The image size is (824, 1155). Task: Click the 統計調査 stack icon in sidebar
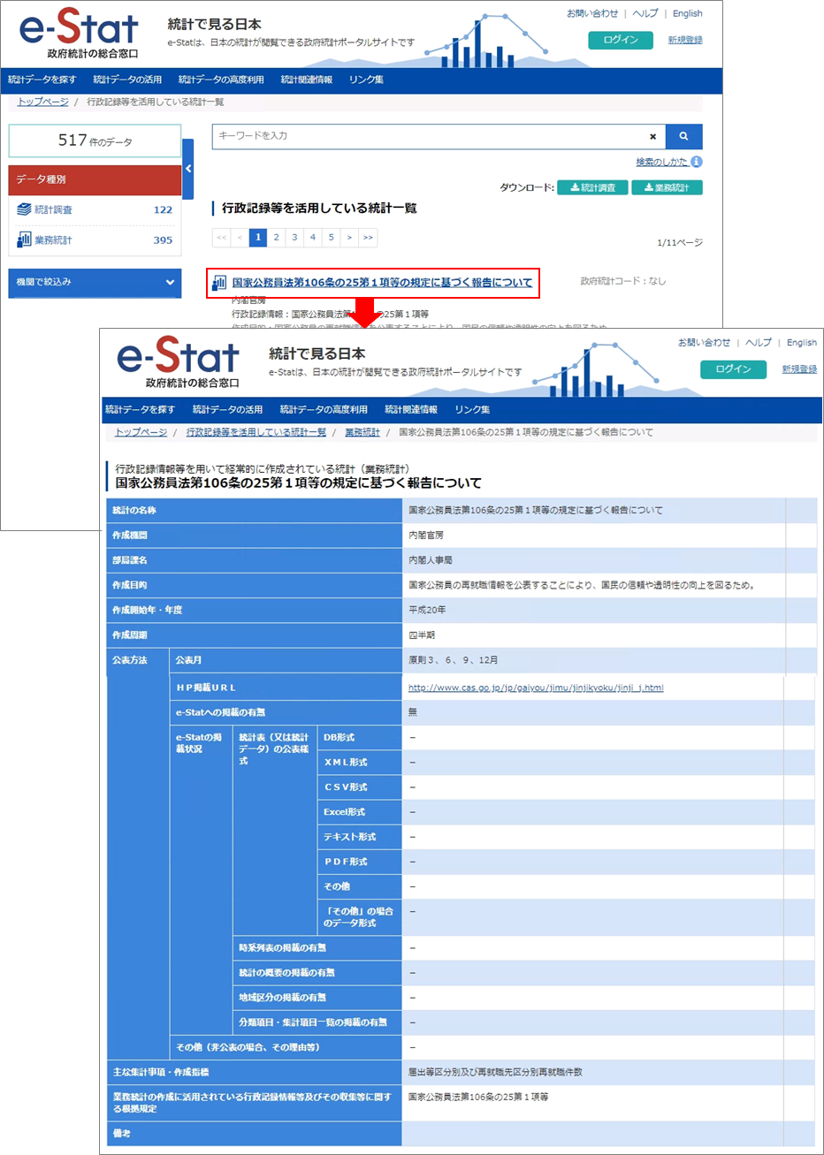tap(24, 209)
